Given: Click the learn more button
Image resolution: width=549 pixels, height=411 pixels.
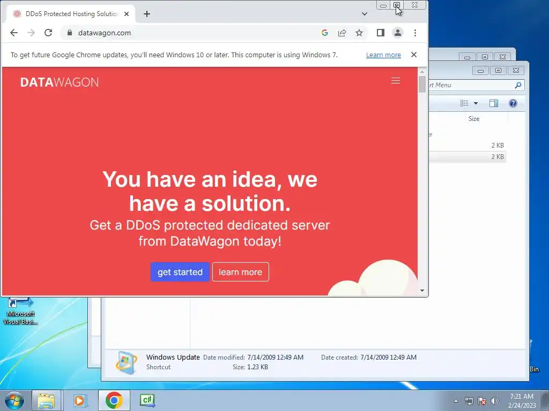Looking at the screenshot, I should pyautogui.click(x=241, y=272).
